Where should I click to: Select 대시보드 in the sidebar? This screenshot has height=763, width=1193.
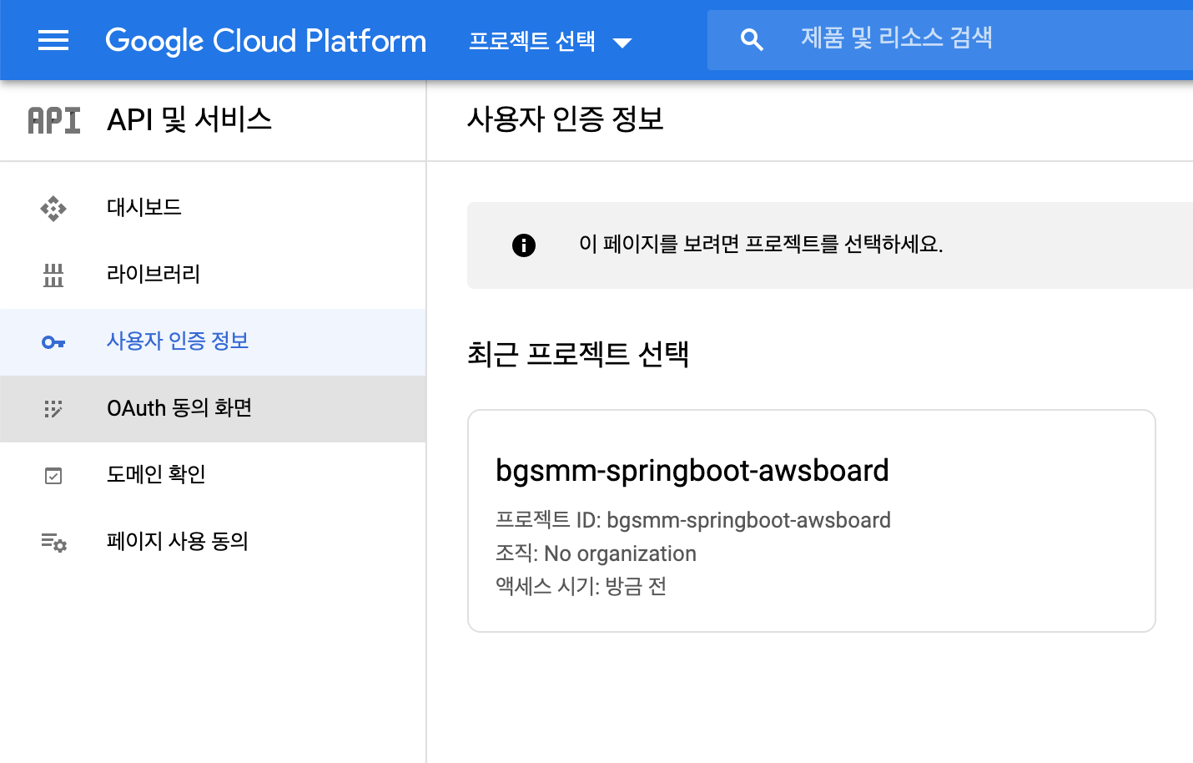point(144,207)
